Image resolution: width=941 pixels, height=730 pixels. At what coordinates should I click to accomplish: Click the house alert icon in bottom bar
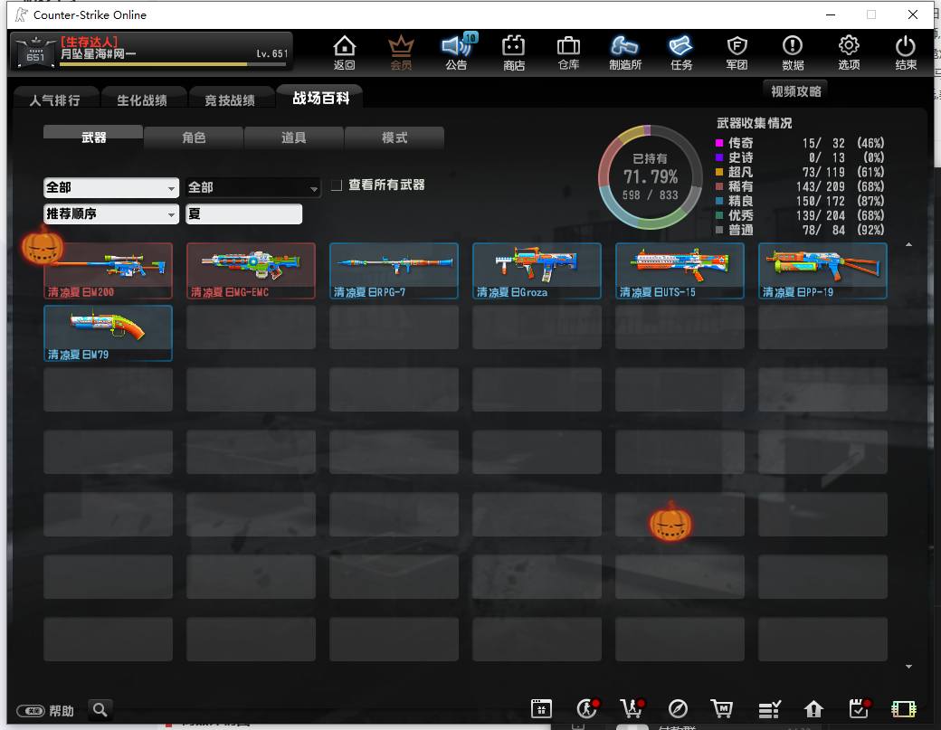(x=813, y=709)
